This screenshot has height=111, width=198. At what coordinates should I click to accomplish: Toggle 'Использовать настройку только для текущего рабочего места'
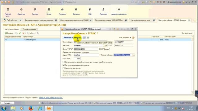(64, 62)
